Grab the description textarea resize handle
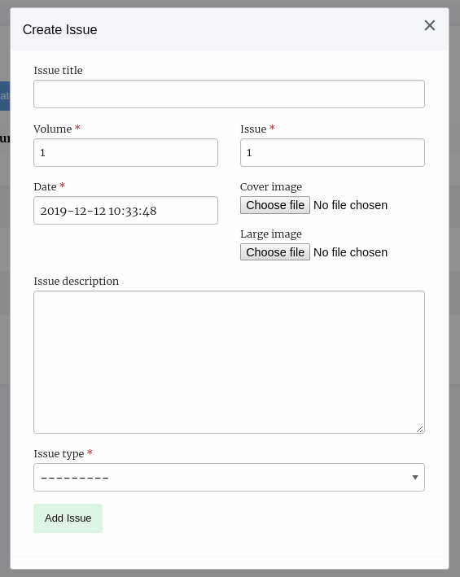This screenshot has height=577, width=460. pos(420,429)
